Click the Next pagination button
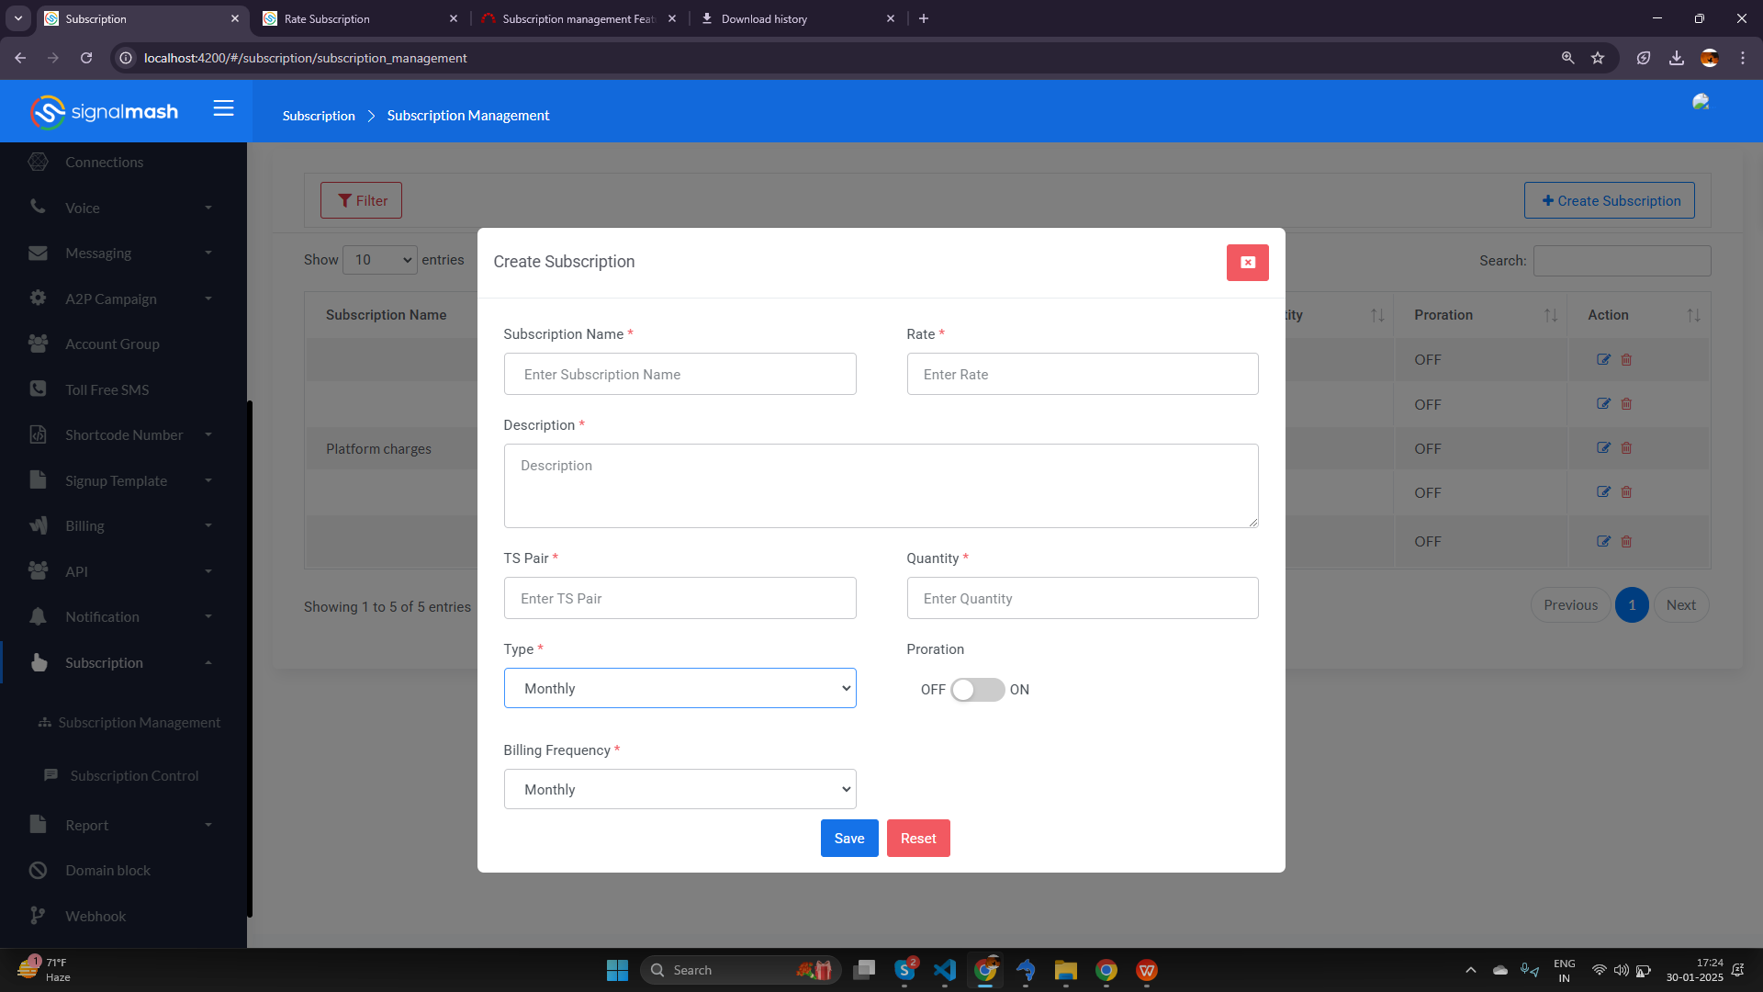Screen dimensions: 1763x992 [1681, 604]
